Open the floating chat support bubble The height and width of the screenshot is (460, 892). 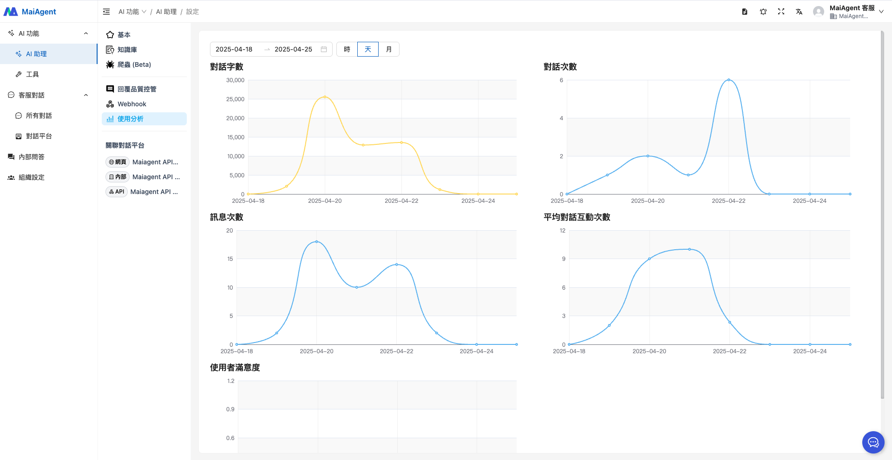(873, 442)
